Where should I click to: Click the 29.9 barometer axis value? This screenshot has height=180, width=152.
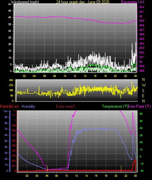(x=142, y=21)
